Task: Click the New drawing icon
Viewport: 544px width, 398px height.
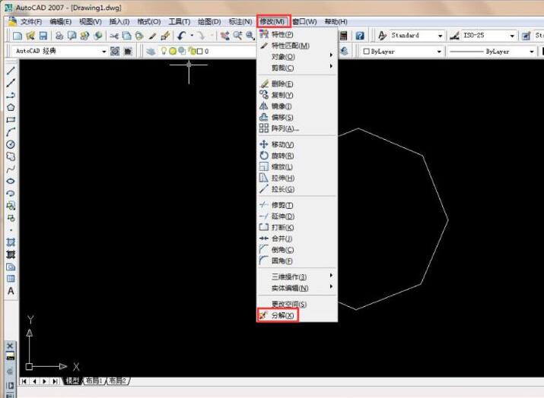Action: pyautogui.click(x=17, y=36)
